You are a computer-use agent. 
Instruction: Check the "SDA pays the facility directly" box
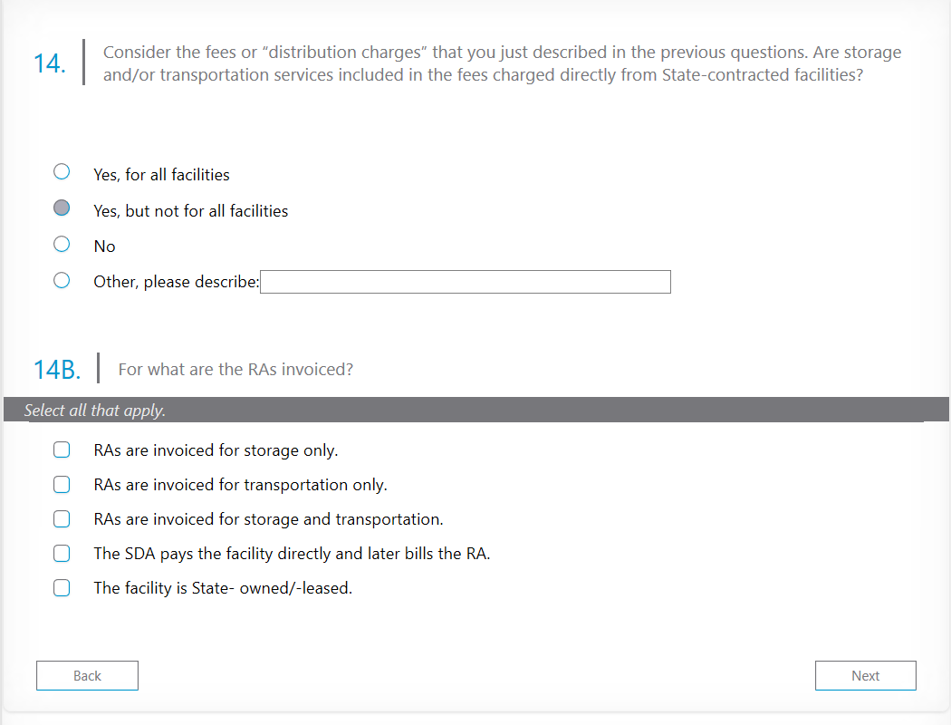(x=62, y=553)
